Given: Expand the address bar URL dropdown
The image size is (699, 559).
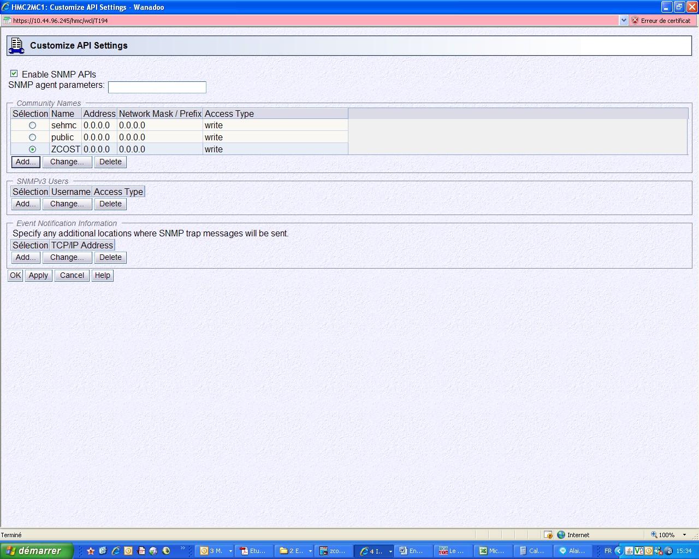Looking at the screenshot, I should [x=624, y=20].
